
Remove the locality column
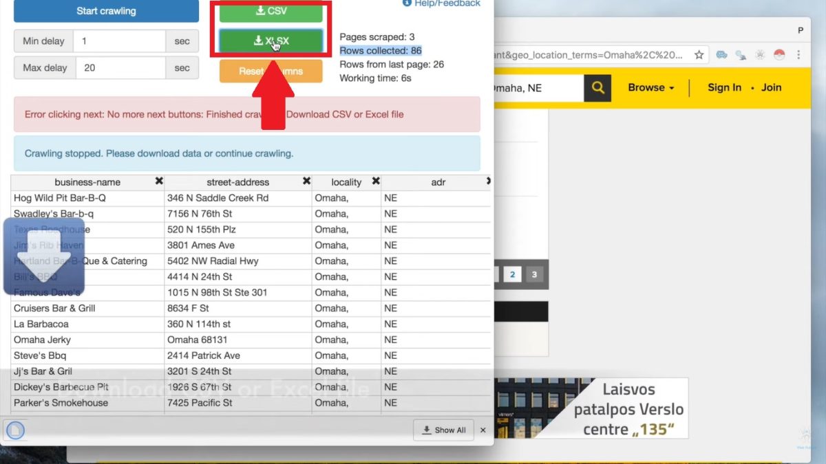(x=376, y=181)
